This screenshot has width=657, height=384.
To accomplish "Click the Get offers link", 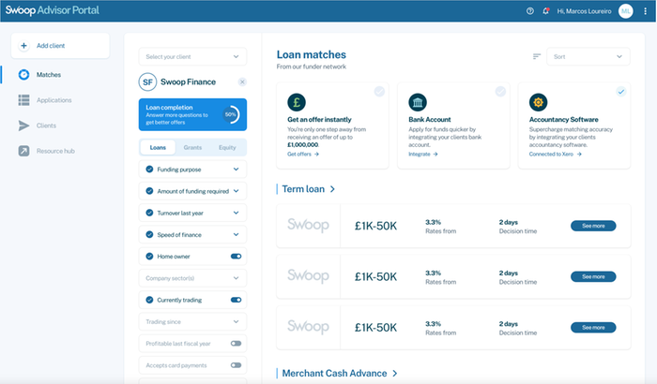I will coord(303,154).
